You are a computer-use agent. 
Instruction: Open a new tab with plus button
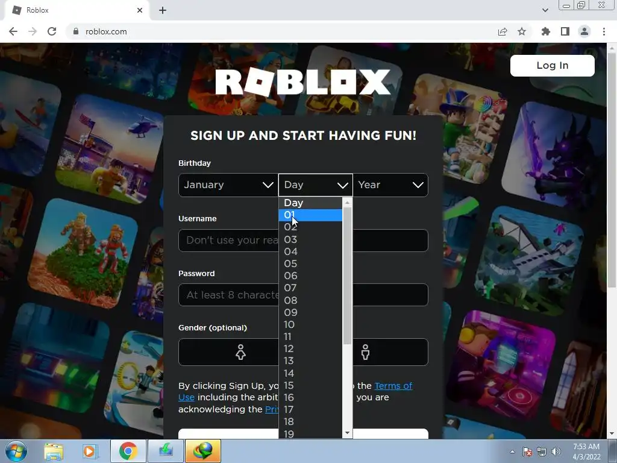(x=163, y=10)
